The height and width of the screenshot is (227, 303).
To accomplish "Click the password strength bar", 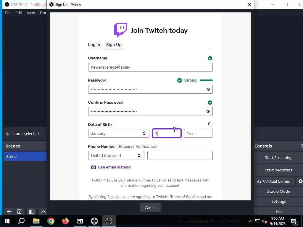I will coord(206,80).
